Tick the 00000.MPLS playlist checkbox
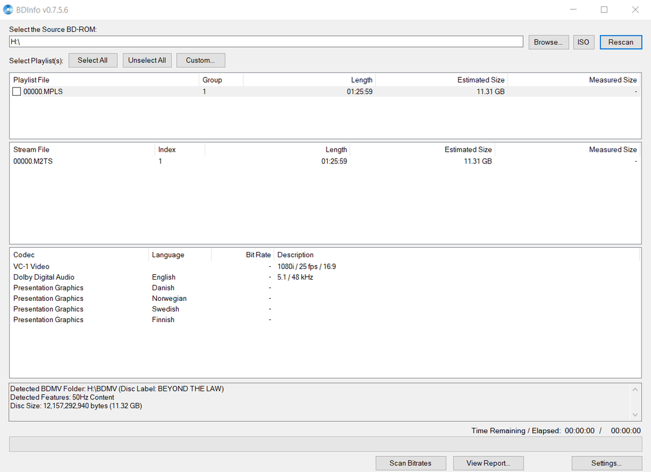This screenshot has width=651, height=472. coord(17,91)
